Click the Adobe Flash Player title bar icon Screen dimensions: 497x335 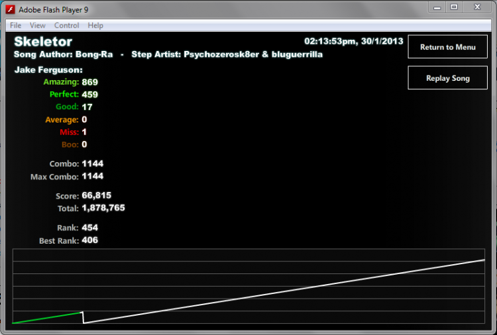(10, 10)
